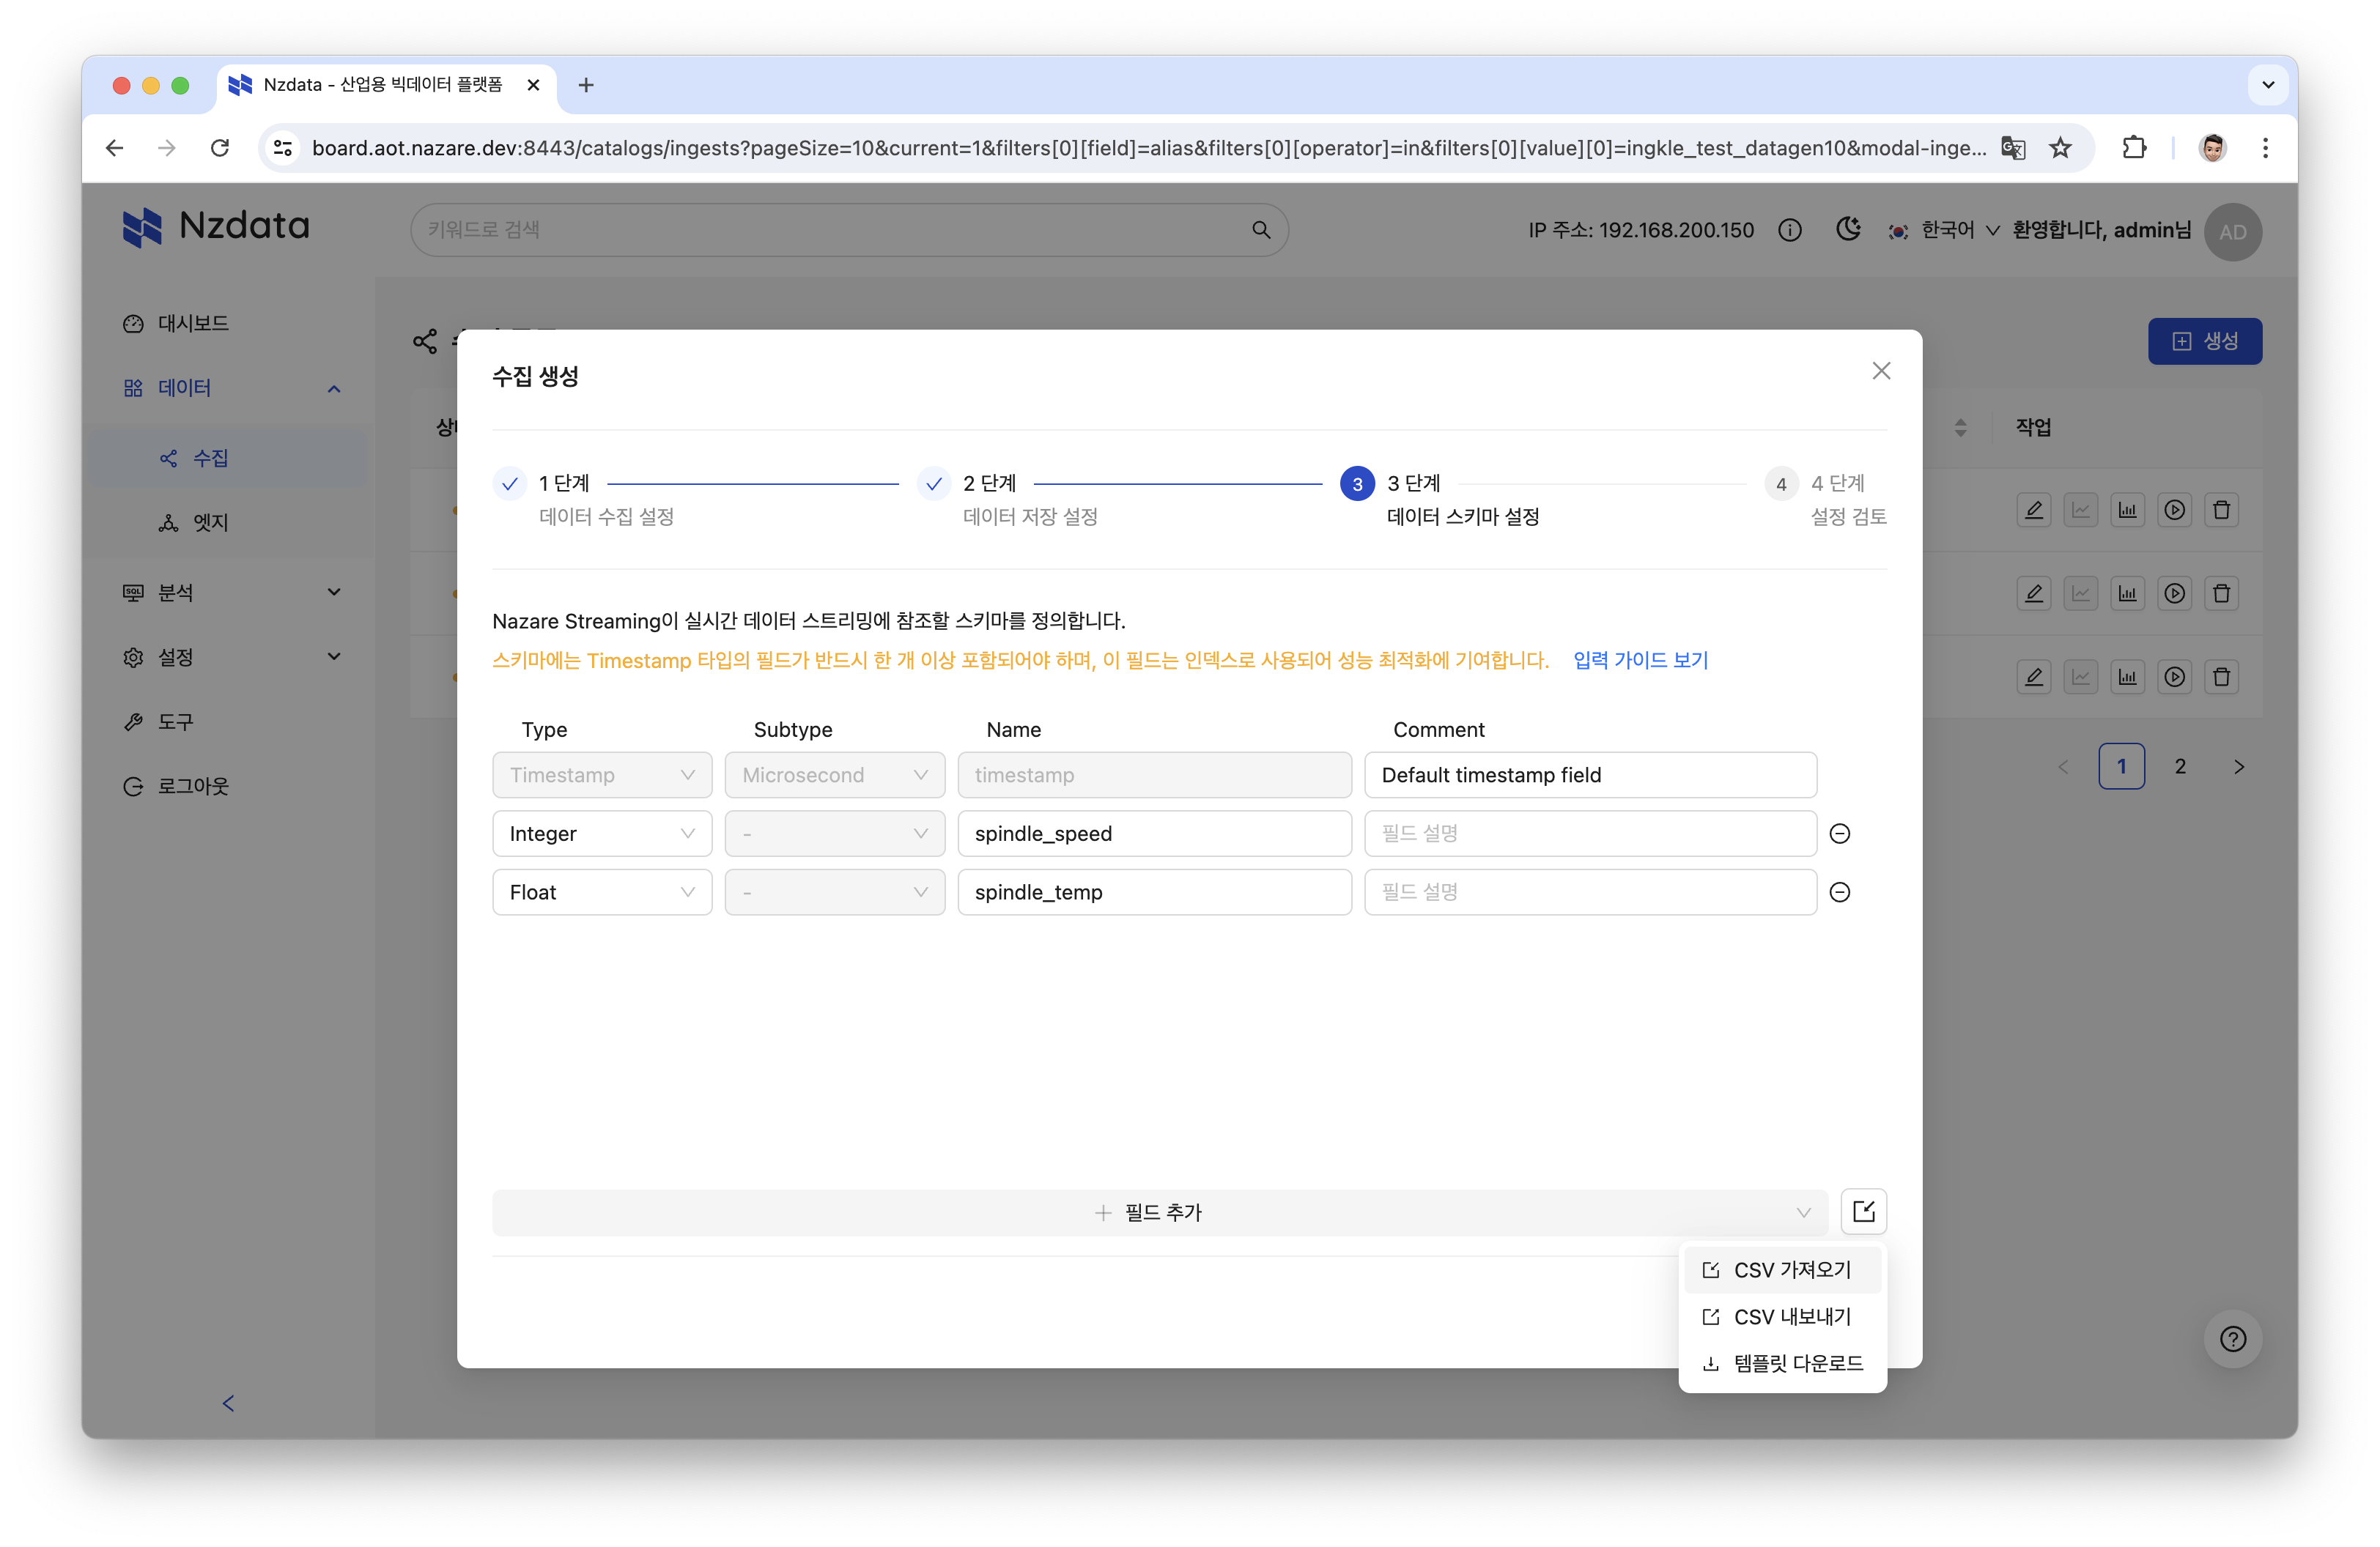Go to step 2 단계 데이터 저장 설정

(x=1008, y=499)
